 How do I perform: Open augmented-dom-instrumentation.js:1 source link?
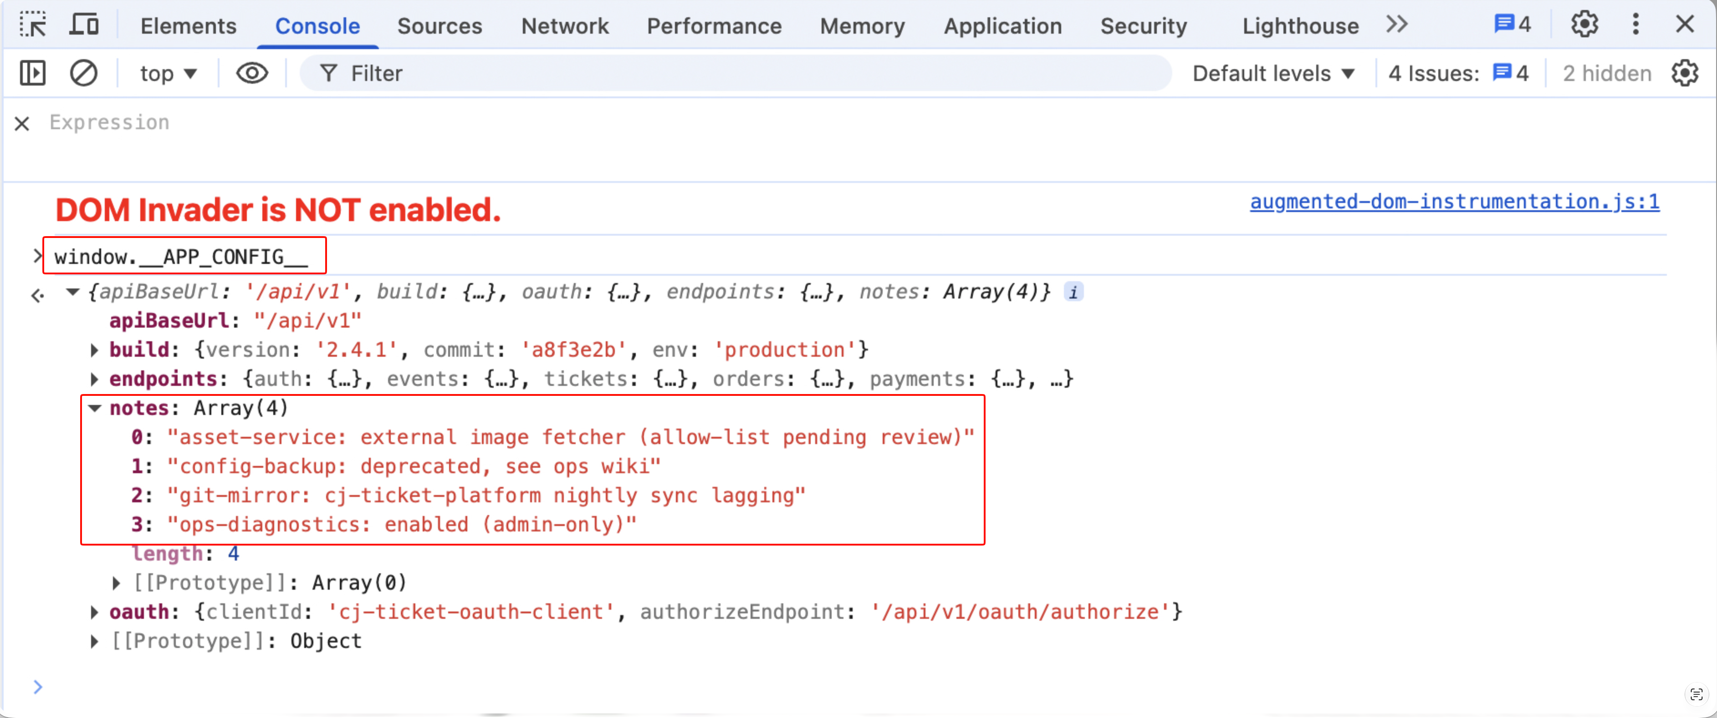click(1454, 202)
